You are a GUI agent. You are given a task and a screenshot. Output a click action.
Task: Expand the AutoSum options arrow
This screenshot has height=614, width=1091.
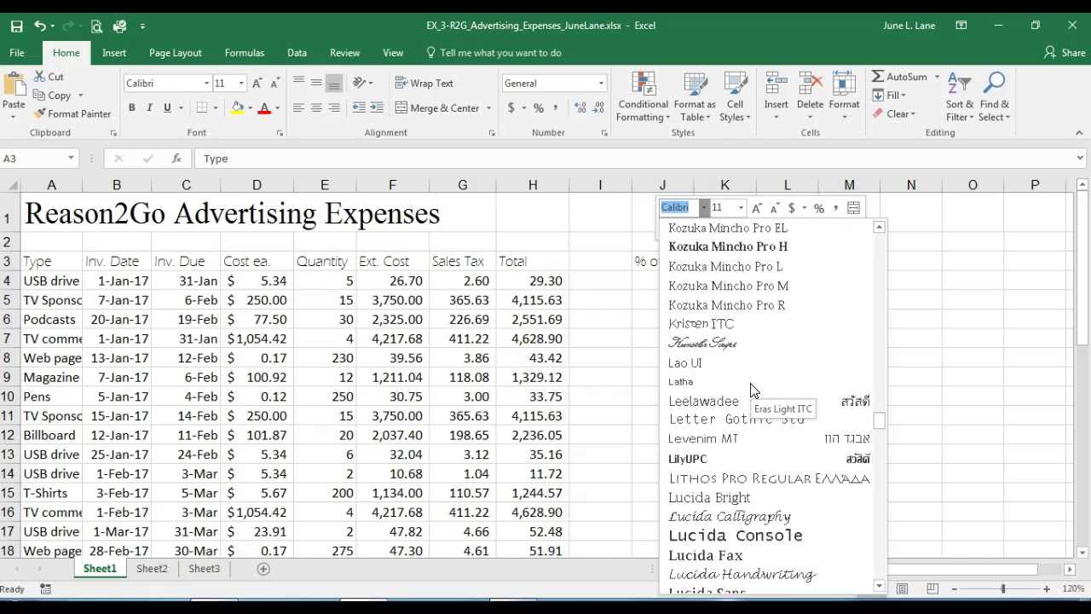(x=937, y=77)
